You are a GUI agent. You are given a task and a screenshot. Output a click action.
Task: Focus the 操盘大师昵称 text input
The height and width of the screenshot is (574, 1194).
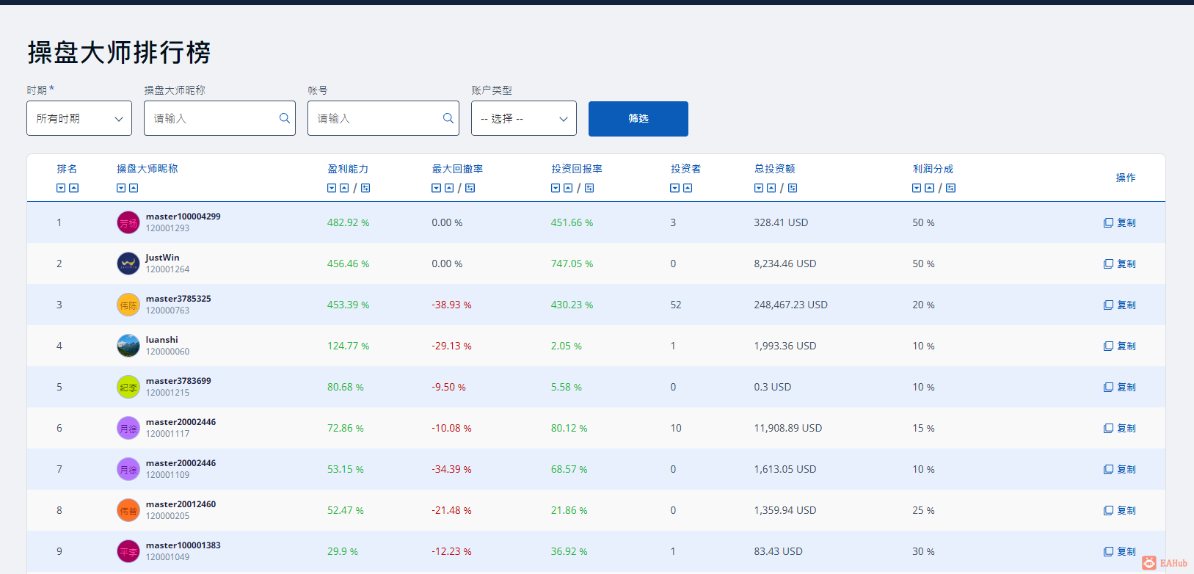pos(213,118)
